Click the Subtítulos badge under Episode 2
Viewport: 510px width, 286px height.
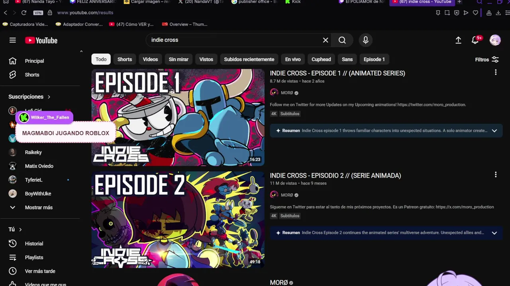pos(290,216)
